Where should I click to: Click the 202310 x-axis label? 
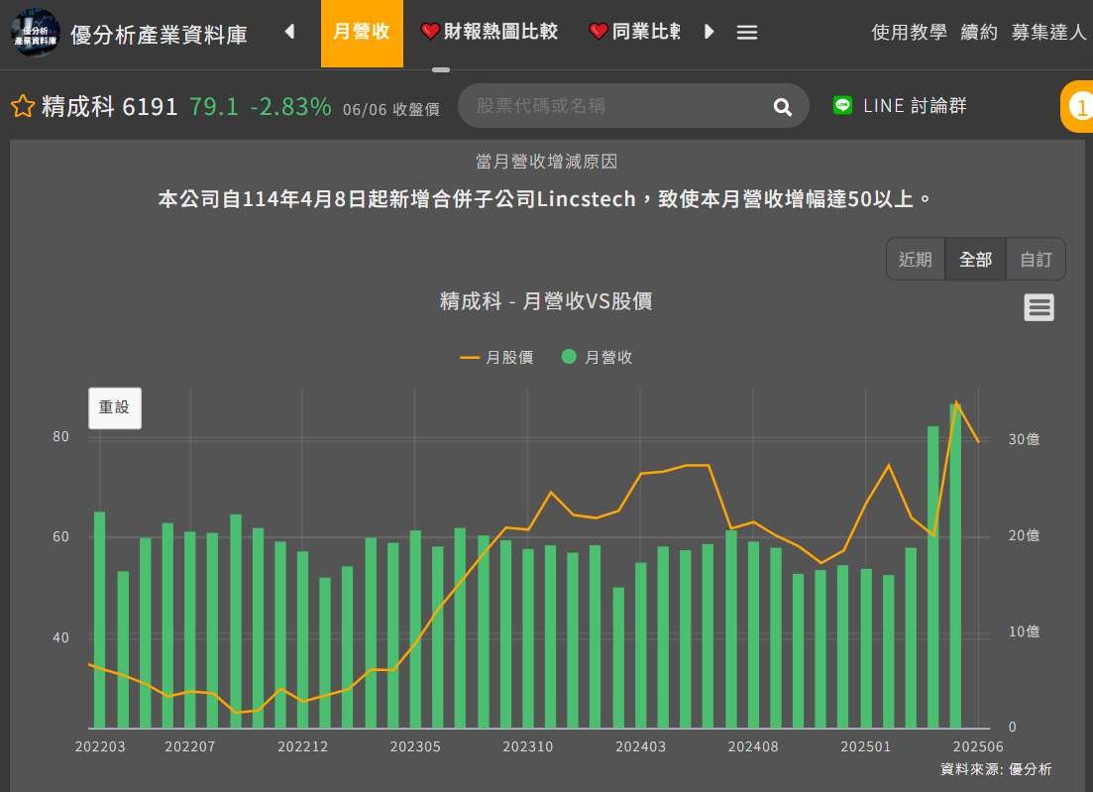pos(528,746)
